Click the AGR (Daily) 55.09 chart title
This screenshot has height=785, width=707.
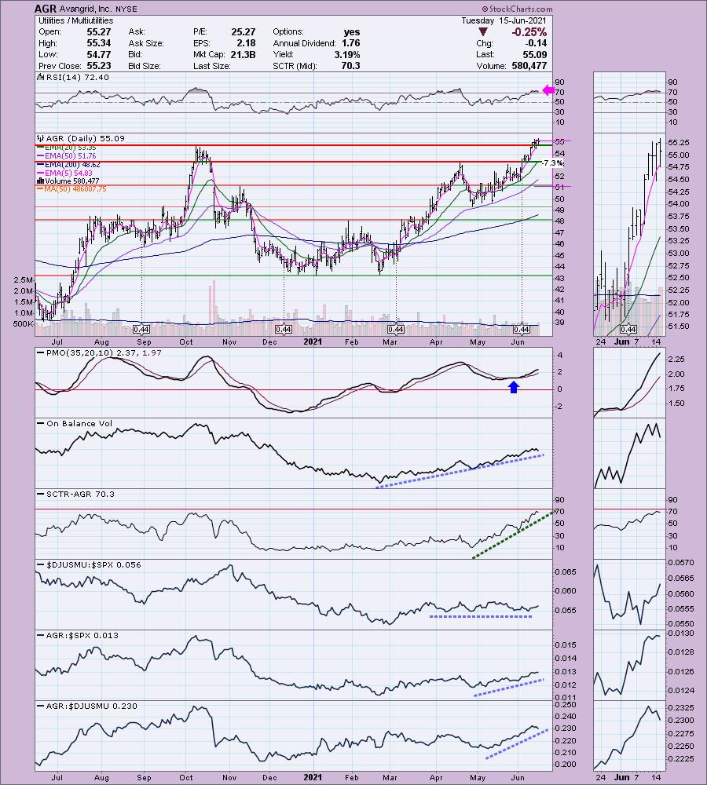coord(85,138)
